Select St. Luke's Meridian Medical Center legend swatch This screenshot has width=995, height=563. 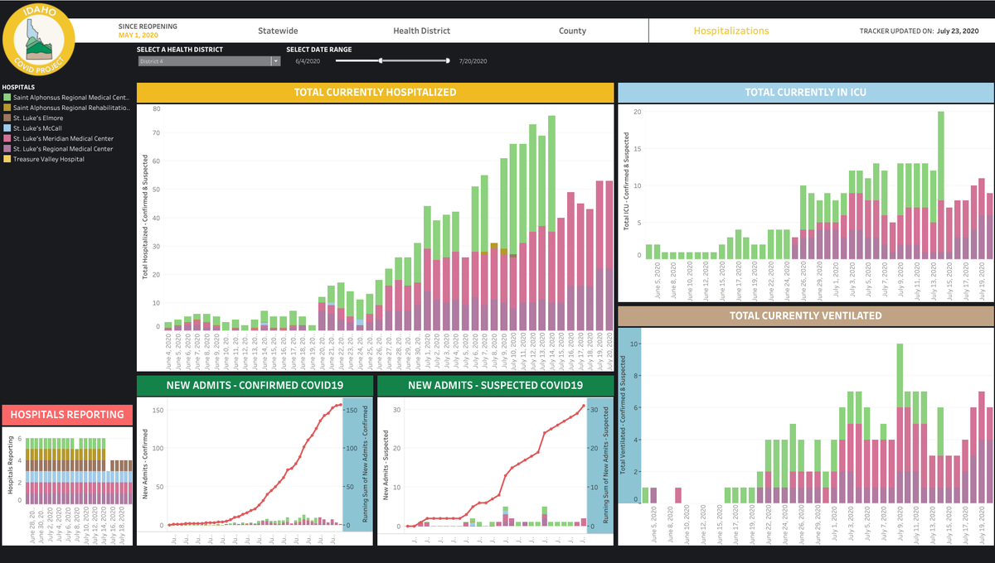click(7, 138)
